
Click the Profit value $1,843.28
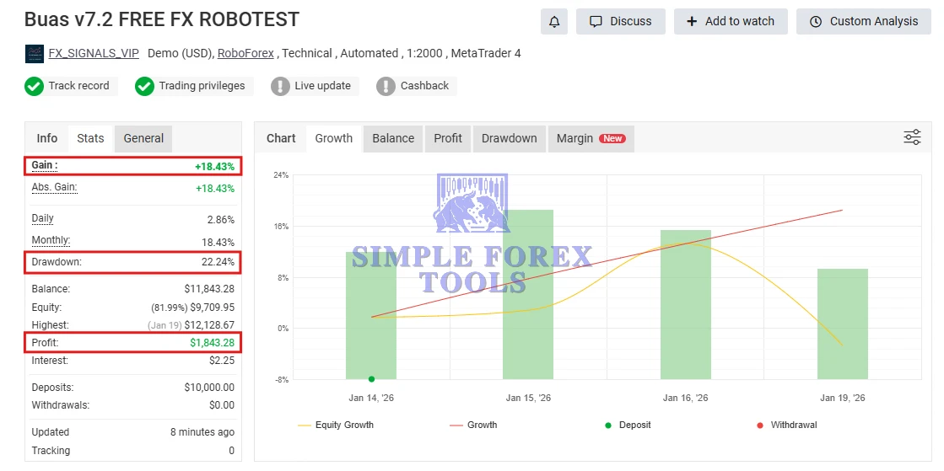(213, 344)
